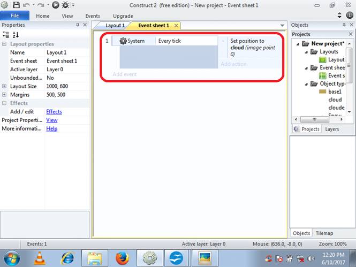Image resolution: width=356 pixels, height=267 pixels.
Task: Open the File menu
Action: 15,16
